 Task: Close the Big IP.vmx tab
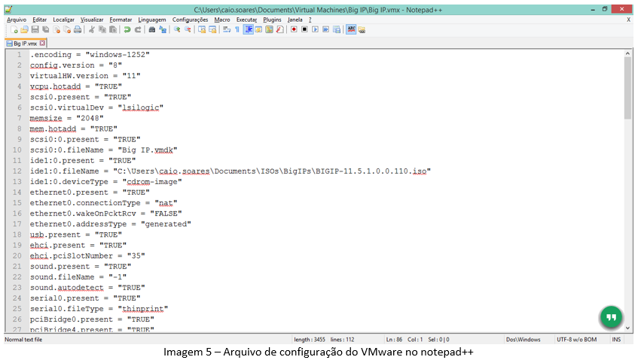pos(43,43)
